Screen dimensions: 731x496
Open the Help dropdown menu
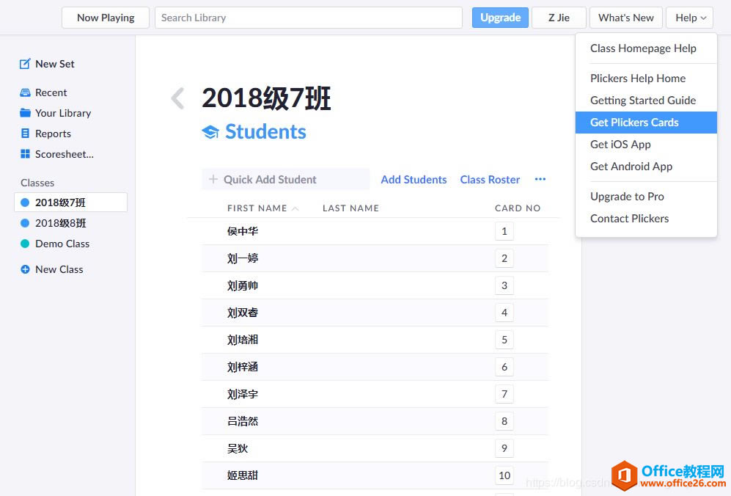pyautogui.click(x=689, y=18)
